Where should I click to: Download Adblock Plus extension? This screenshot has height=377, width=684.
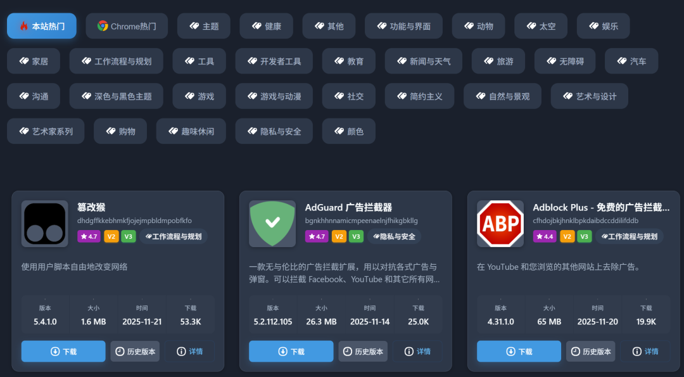click(519, 351)
